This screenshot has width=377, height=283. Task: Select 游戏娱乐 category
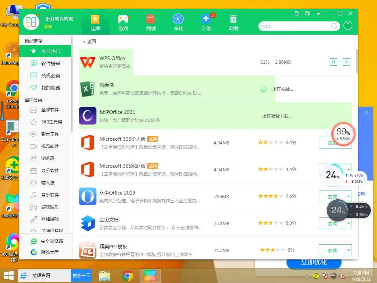click(45, 207)
